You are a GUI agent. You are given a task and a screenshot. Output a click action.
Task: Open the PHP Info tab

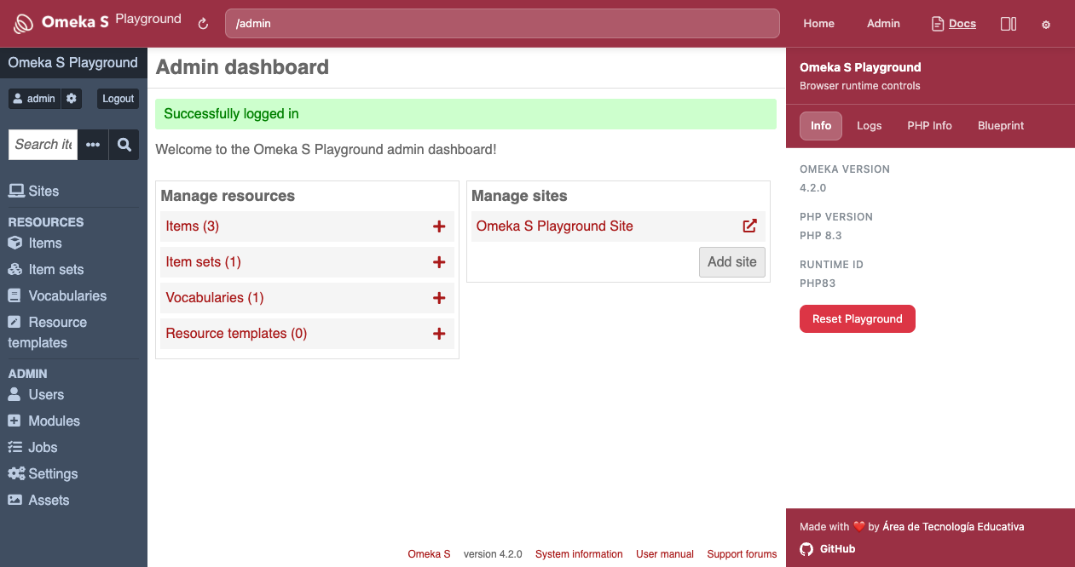pyautogui.click(x=929, y=125)
